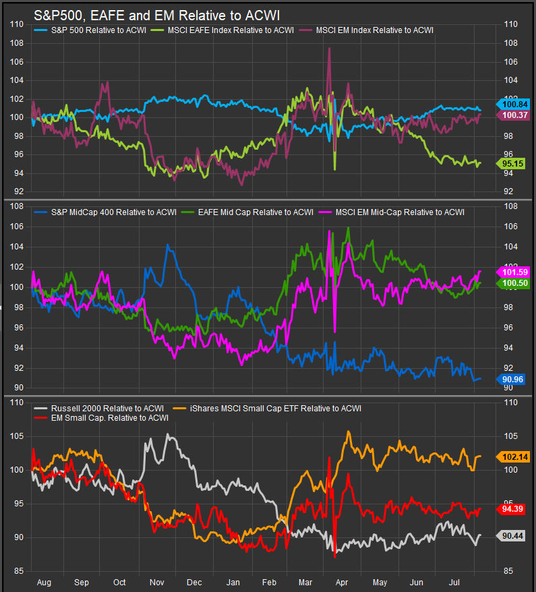Click the MSCI EM Index Relative to ACWI legend
The width and height of the screenshot is (536, 592).
pos(374,30)
